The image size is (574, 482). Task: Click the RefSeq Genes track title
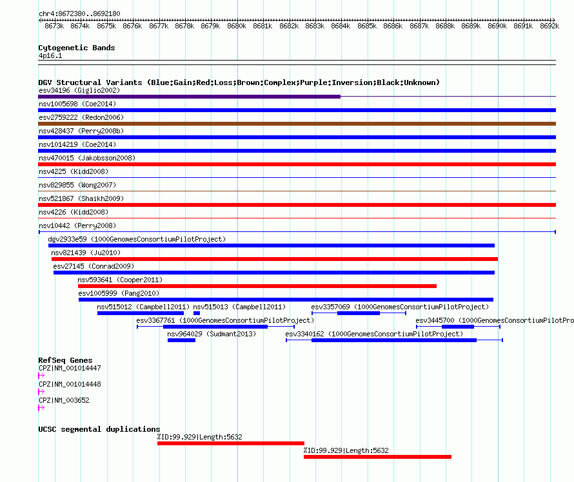65,360
